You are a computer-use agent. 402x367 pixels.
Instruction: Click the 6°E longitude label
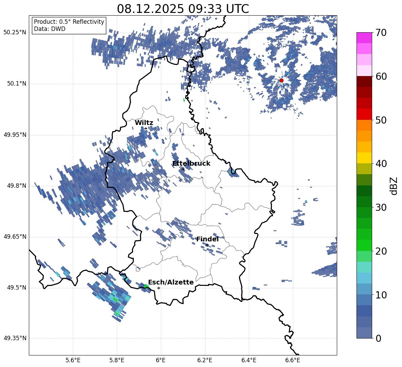(x=161, y=360)
